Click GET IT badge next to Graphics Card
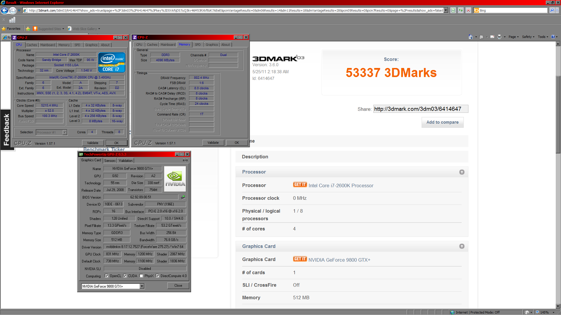The image size is (561, 315). tap(300, 259)
